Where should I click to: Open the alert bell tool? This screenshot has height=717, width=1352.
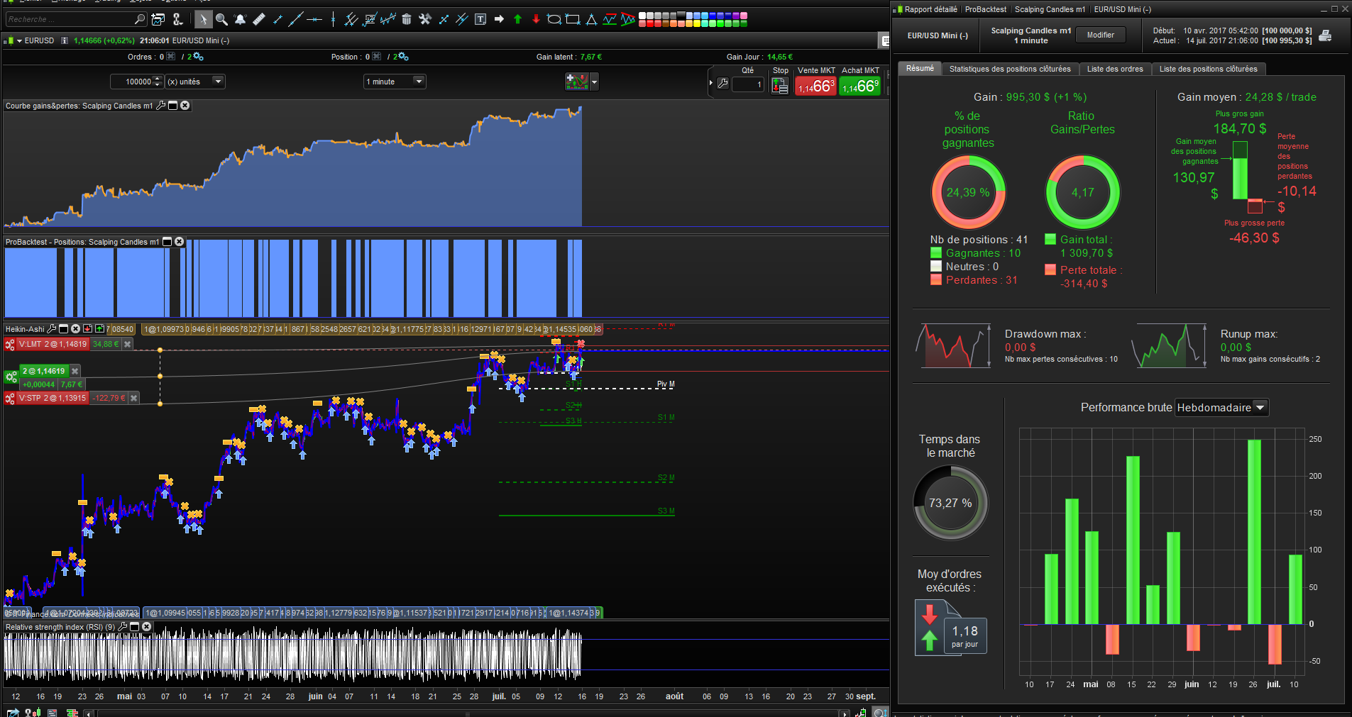pos(240,19)
